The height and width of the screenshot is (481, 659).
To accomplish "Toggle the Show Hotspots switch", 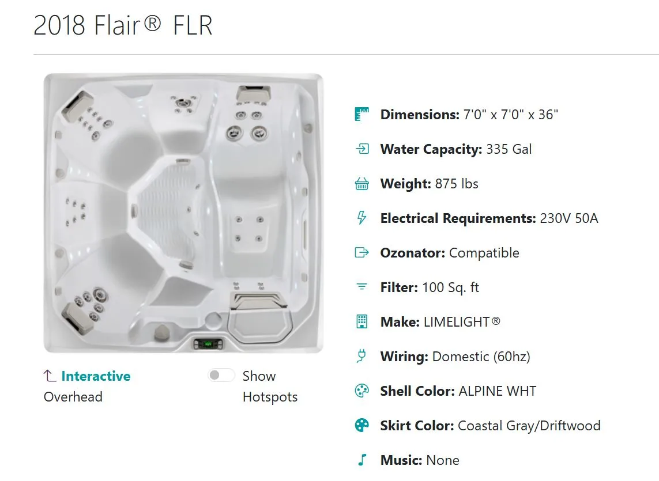I will point(221,375).
